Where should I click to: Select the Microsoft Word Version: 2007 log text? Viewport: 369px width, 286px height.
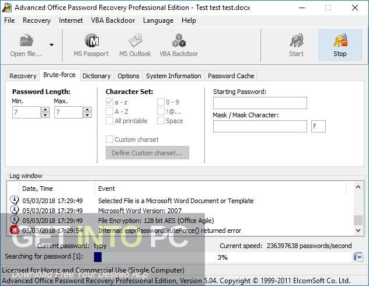pyautogui.click(x=140, y=211)
